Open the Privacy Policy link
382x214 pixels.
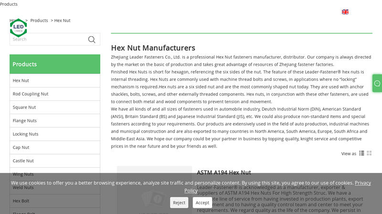click(363, 183)
